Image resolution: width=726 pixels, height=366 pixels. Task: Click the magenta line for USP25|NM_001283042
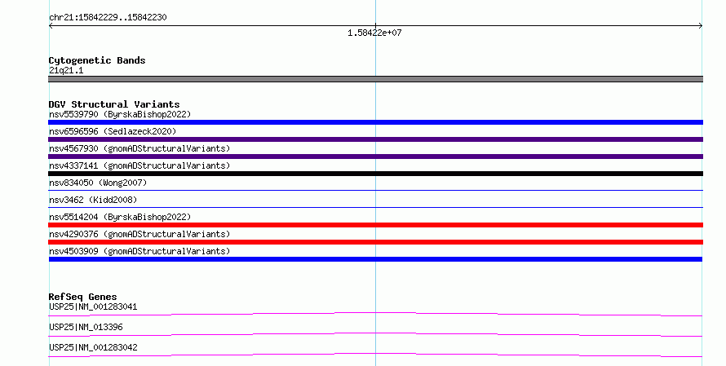coord(375,355)
